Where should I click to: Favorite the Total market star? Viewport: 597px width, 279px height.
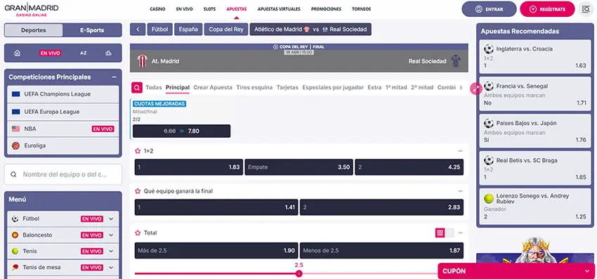point(138,233)
